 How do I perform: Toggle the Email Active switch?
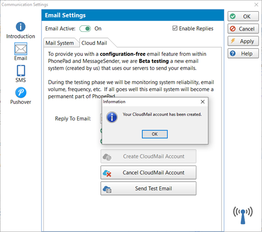pos(85,29)
